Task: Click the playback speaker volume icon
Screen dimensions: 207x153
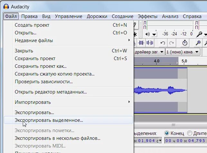Action: (x=148, y=34)
